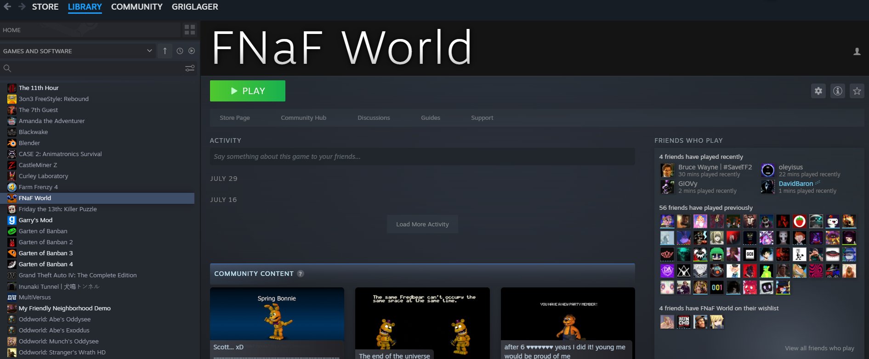Viewport: 869px width, 359px height.
Task: Open the Store Page tab
Action: [x=235, y=118]
